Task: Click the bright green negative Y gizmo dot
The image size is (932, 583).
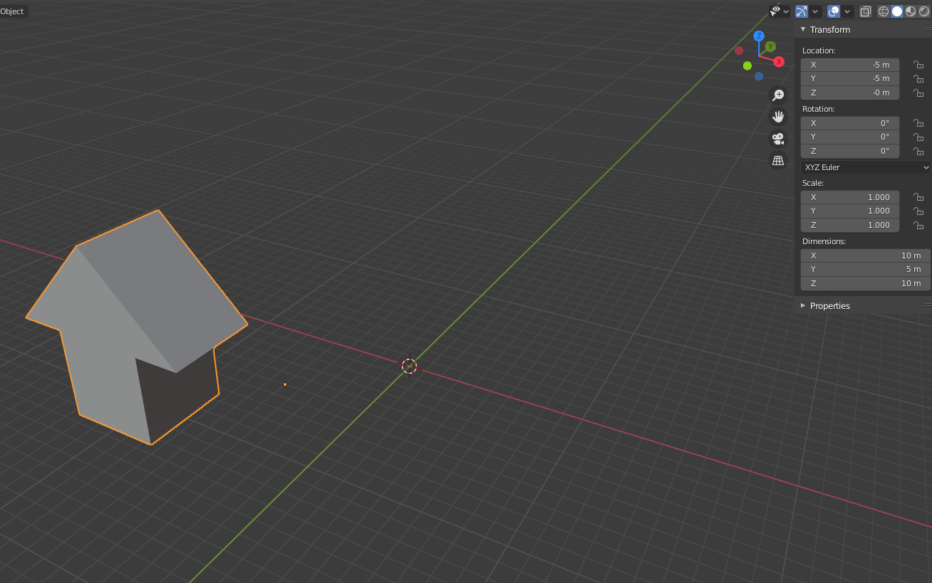Action: click(747, 65)
